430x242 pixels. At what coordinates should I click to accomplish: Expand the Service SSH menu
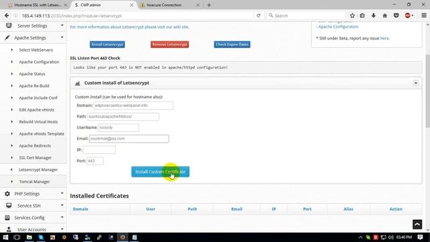click(x=33, y=206)
